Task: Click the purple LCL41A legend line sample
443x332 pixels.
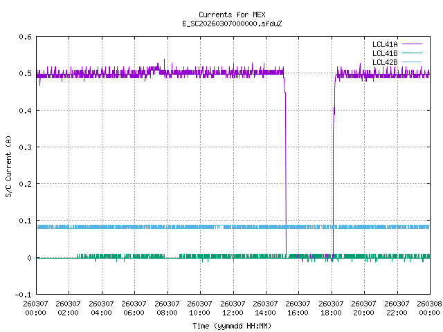Action: [414, 44]
